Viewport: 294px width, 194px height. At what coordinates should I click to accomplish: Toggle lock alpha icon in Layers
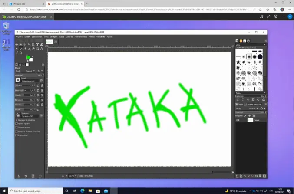tap(254, 116)
